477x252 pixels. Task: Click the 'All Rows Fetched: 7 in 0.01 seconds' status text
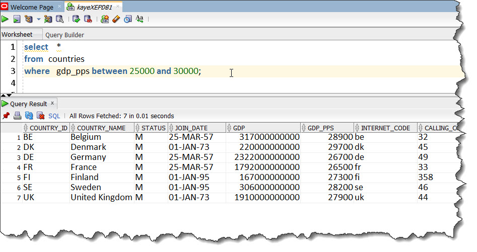point(122,116)
